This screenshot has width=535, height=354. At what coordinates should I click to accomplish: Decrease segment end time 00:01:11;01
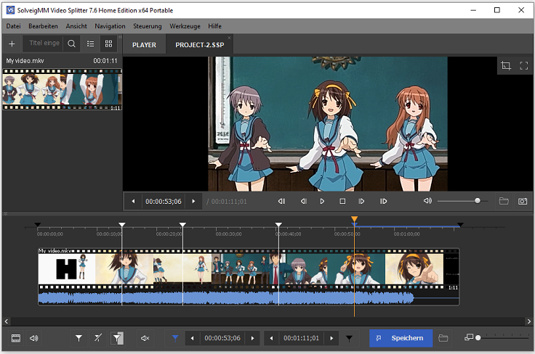(x=271, y=338)
